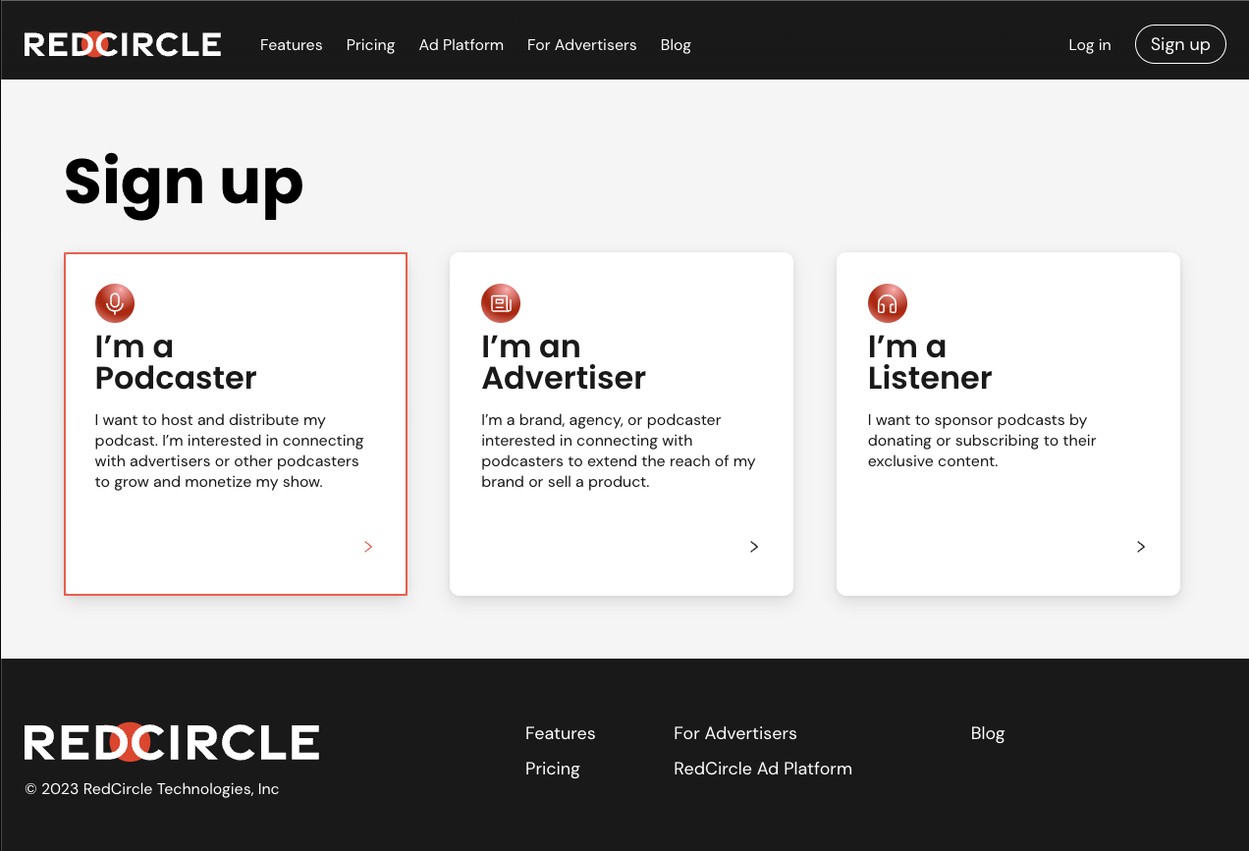The image size is (1249, 851).
Task: Click the arrow on the Listener card
Action: coord(1141,547)
